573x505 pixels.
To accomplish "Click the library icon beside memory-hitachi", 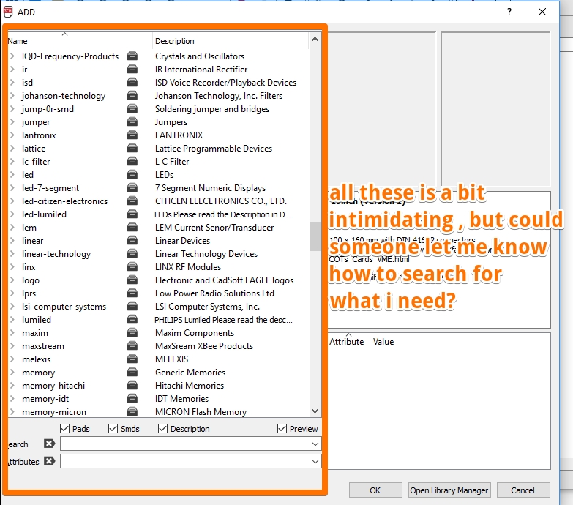I will click(132, 385).
